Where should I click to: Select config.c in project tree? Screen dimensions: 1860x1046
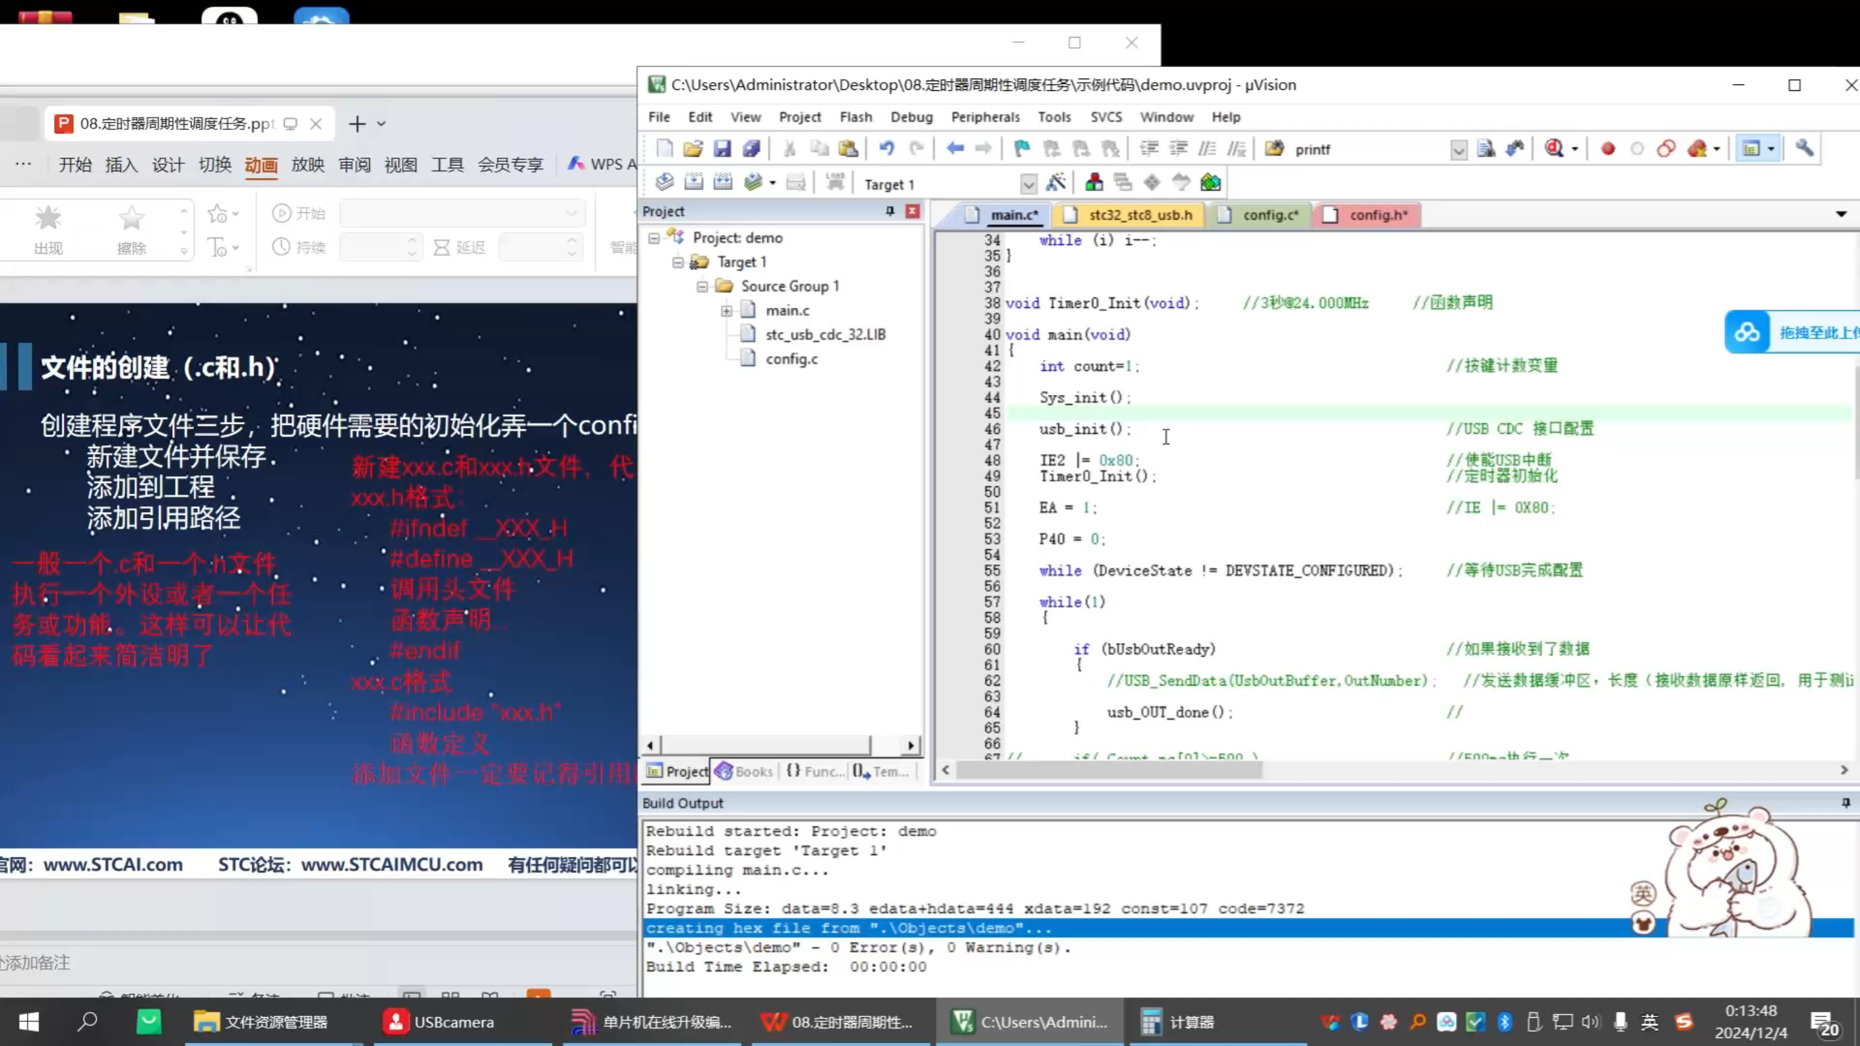coord(790,359)
